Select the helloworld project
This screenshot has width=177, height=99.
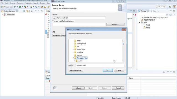pos(11,15)
